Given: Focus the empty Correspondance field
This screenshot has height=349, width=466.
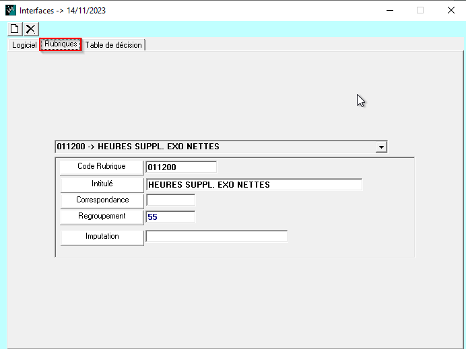Looking at the screenshot, I should click(170, 200).
